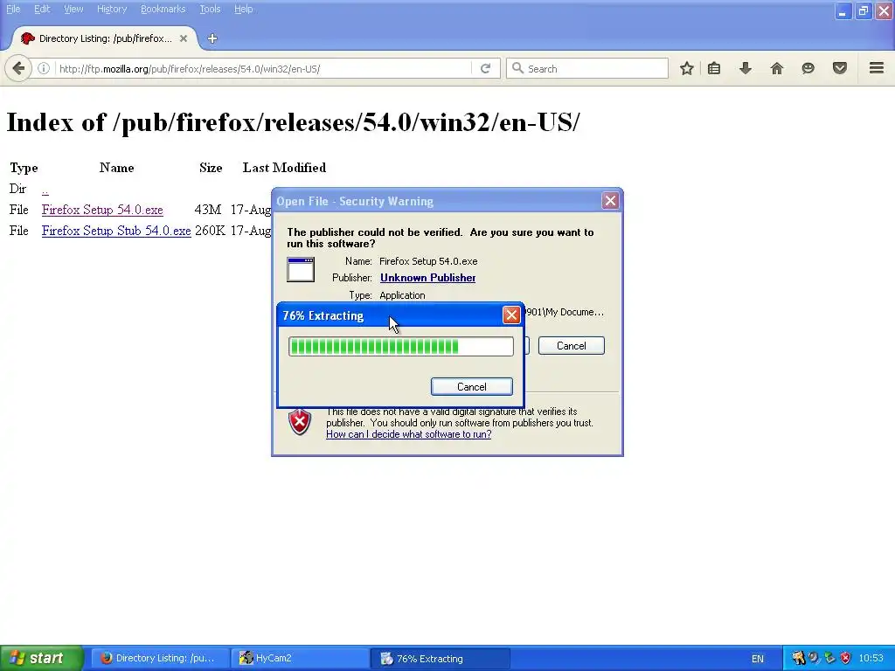
Task: Switch to HyCam2 taskbar button
Action: point(300,658)
